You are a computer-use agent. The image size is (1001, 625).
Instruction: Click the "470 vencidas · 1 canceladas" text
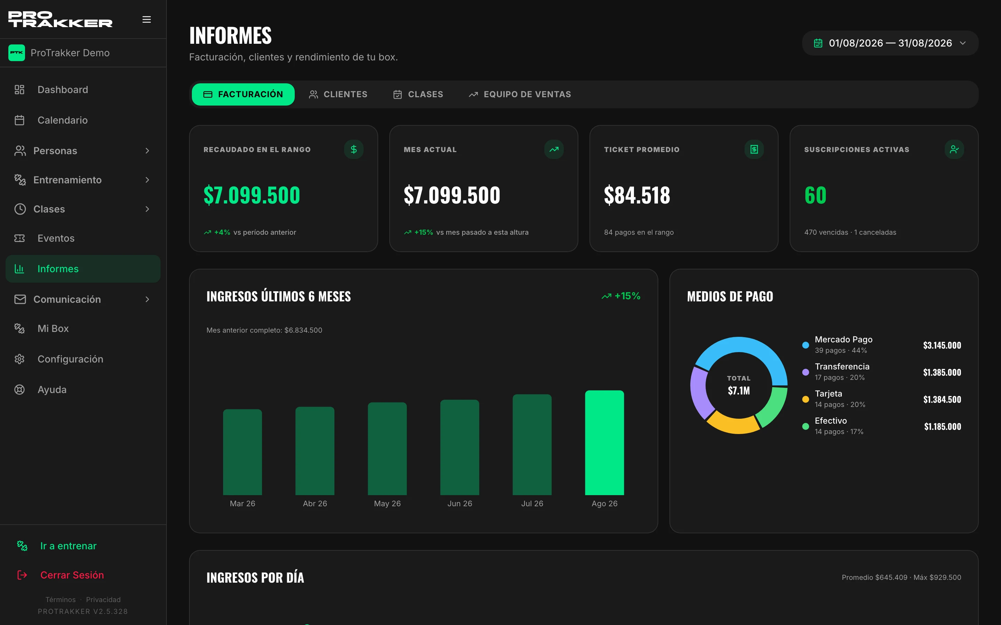pos(850,232)
